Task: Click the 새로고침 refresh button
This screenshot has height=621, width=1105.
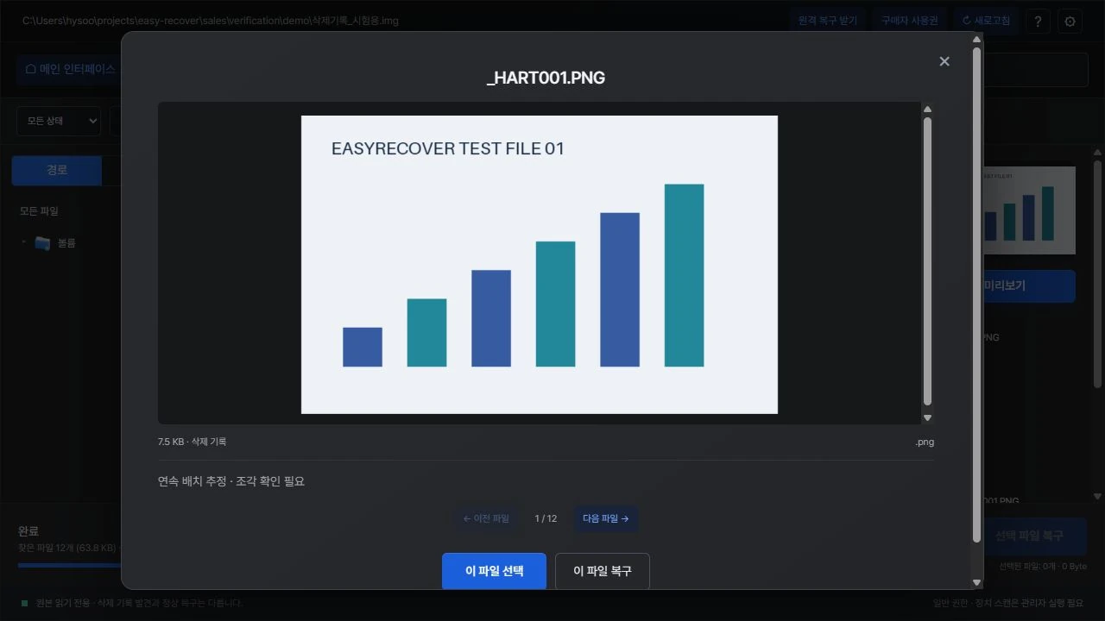Action: click(985, 21)
